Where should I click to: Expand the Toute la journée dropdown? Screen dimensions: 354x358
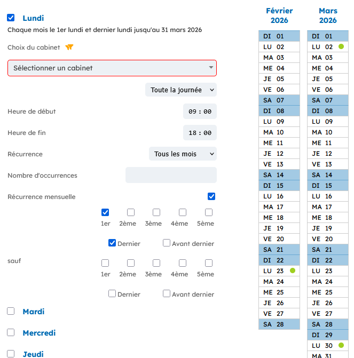(181, 90)
